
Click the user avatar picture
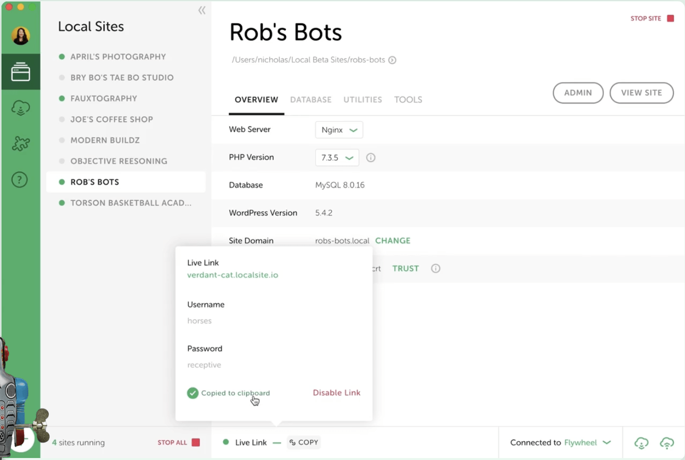[21, 36]
